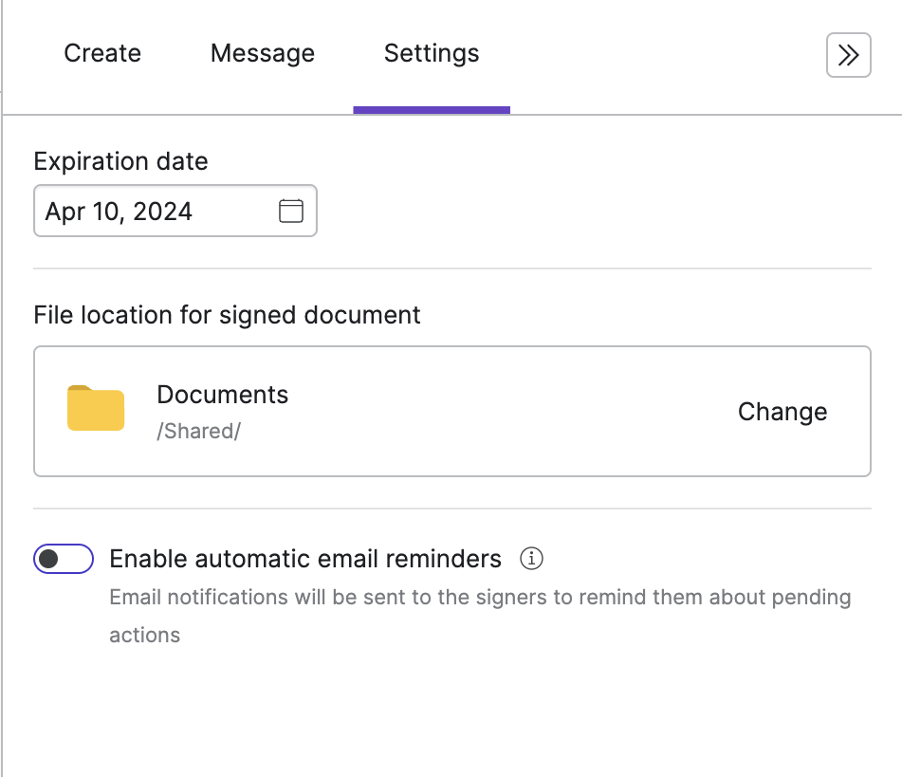Show the tooltip for automatic email reminders
This screenshot has height=777, width=902.
pos(532,559)
